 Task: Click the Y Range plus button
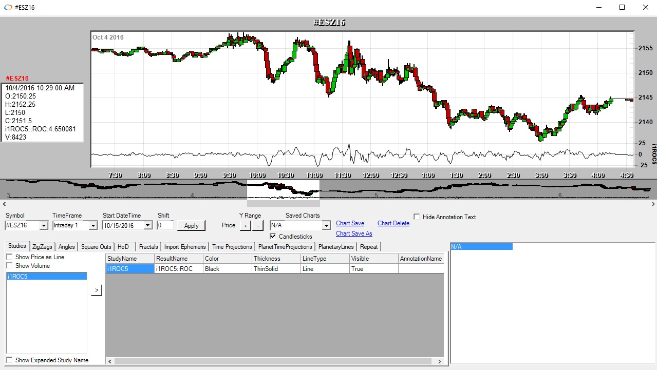tap(245, 226)
